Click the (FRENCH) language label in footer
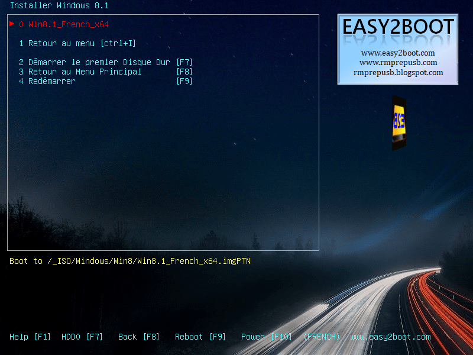The image size is (473, 355). (x=322, y=337)
